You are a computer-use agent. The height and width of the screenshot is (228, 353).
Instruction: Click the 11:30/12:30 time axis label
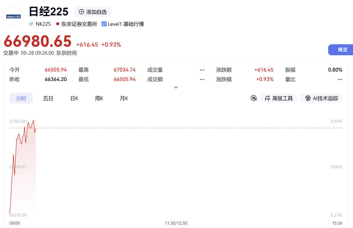[x=176, y=223]
